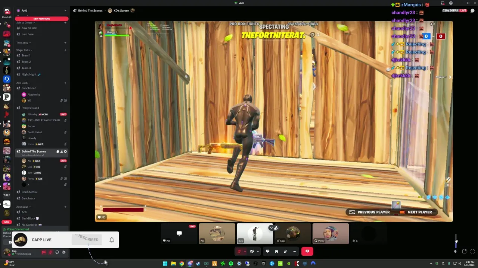Collapse The Lobby category

[x=24, y=43]
